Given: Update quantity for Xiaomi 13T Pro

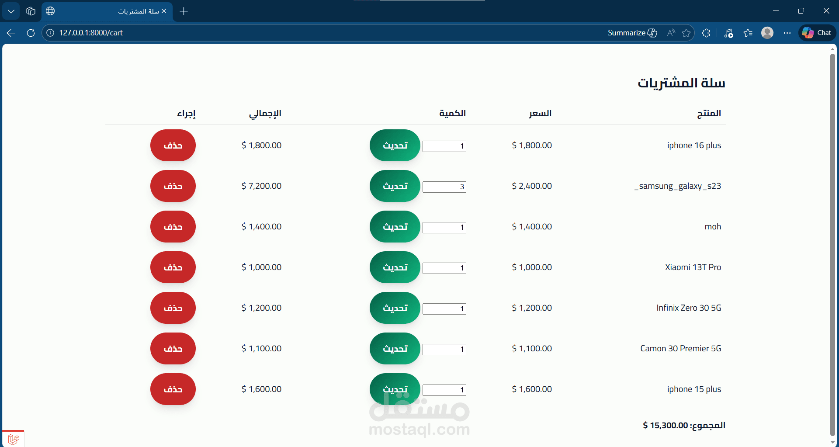Looking at the screenshot, I should (395, 267).
